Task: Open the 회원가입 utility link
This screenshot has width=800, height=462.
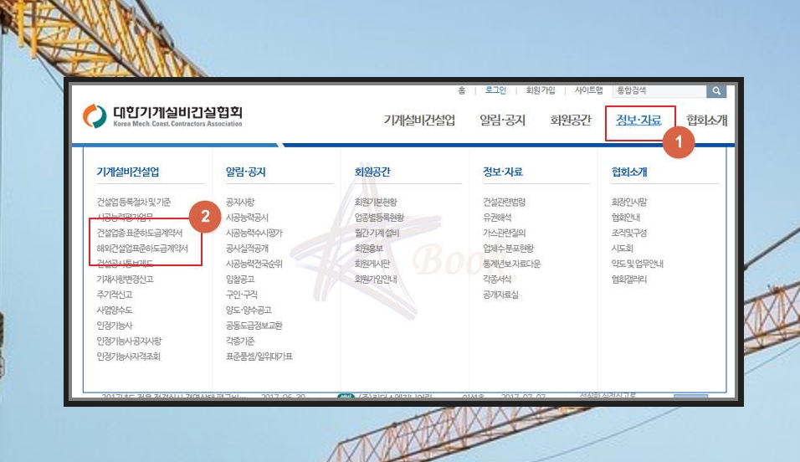Action: tap(541, 90)
